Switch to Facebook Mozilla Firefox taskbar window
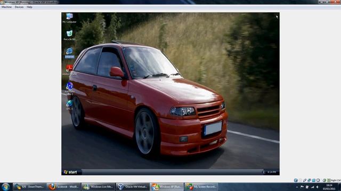 [x=63, y=187]
